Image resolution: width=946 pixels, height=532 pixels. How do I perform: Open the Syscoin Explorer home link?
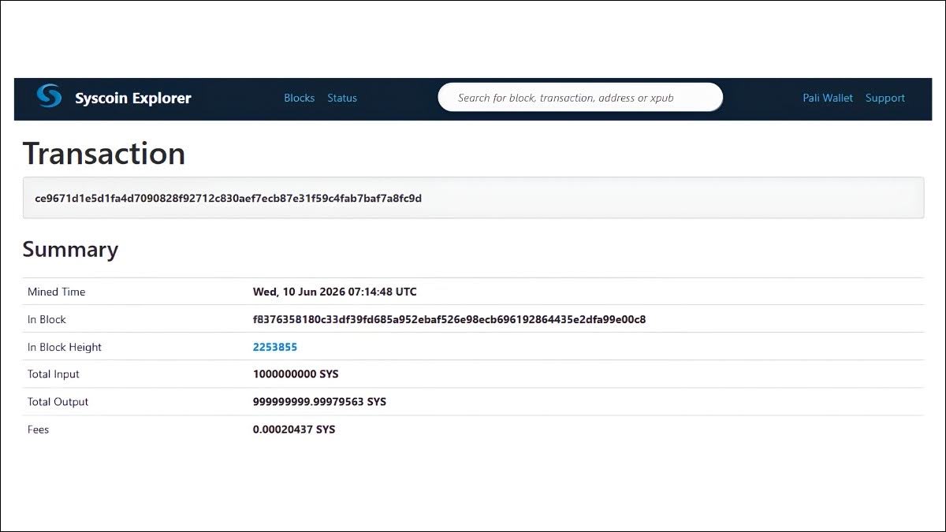point(133,99)
